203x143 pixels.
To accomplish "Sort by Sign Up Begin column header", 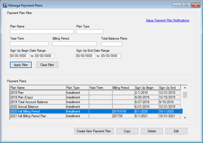I will tap(146, 88).
